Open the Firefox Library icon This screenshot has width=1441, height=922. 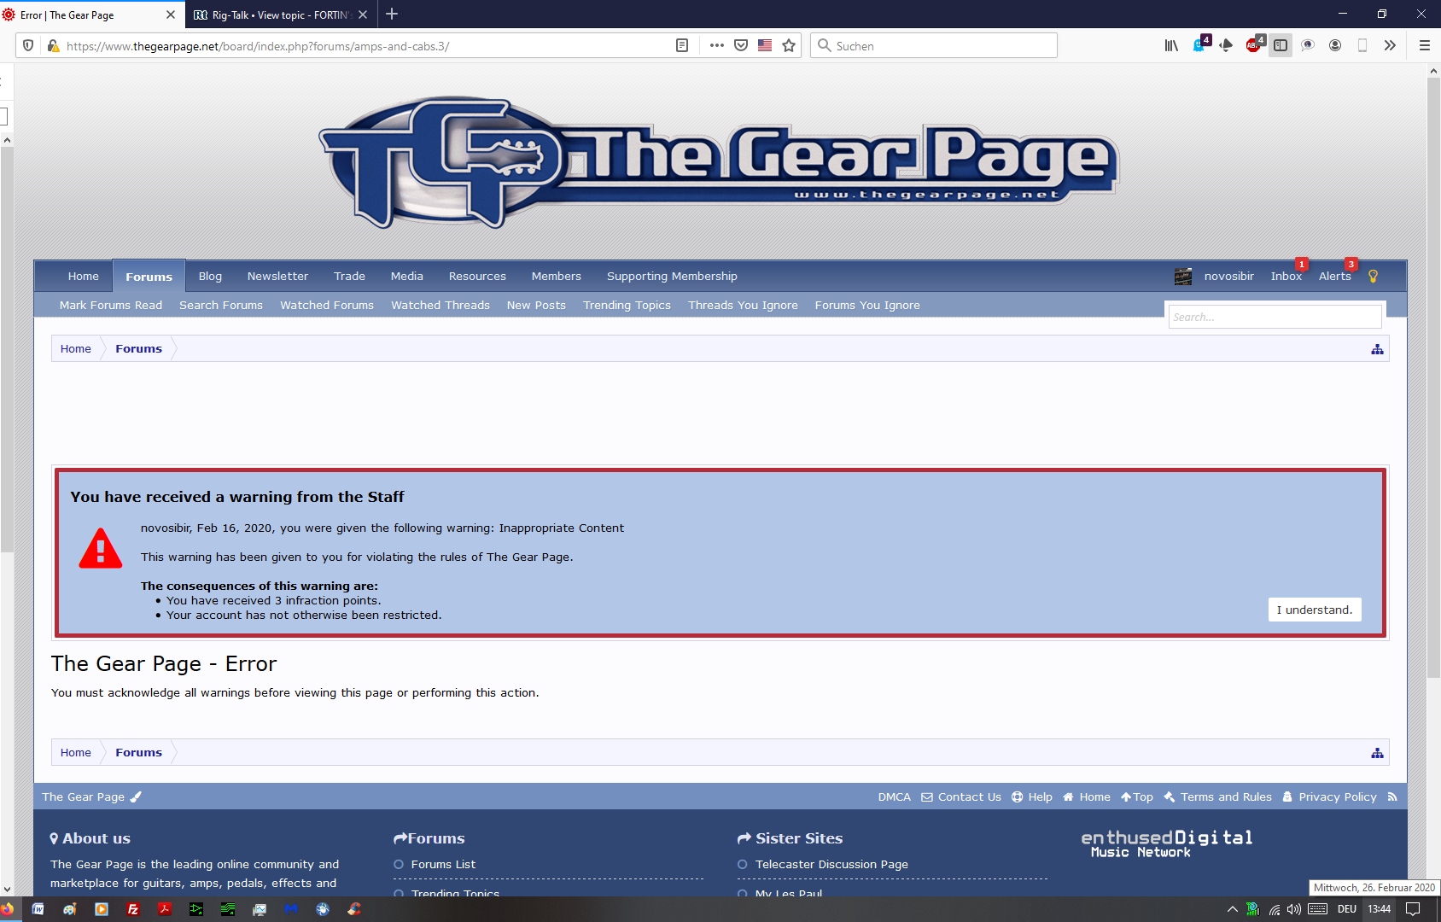1171,45
